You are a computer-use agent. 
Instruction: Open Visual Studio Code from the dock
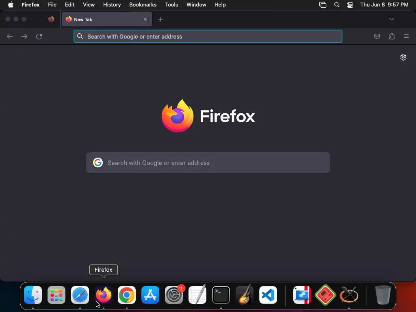coord(268,295)
